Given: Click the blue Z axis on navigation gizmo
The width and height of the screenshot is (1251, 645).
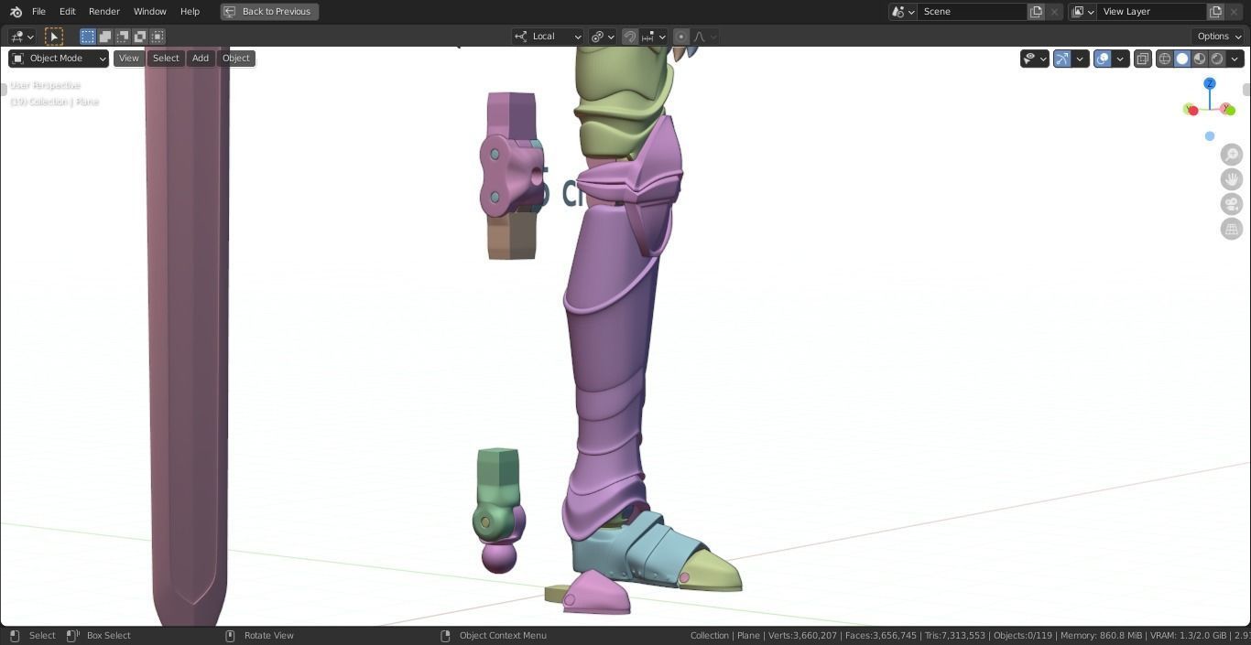Looking at the screenshot, I should point(1210,83).
